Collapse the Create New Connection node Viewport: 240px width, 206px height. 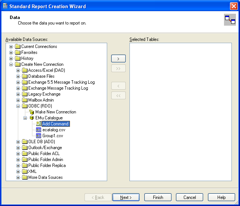pos(11,64)
